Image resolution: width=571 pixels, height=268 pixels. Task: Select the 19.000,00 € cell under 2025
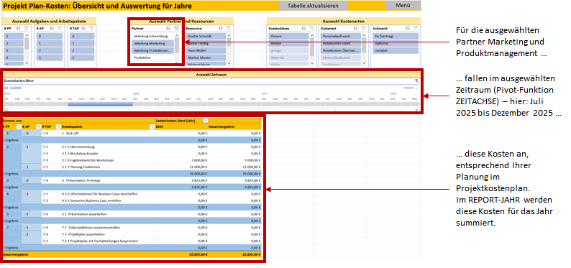181,174
